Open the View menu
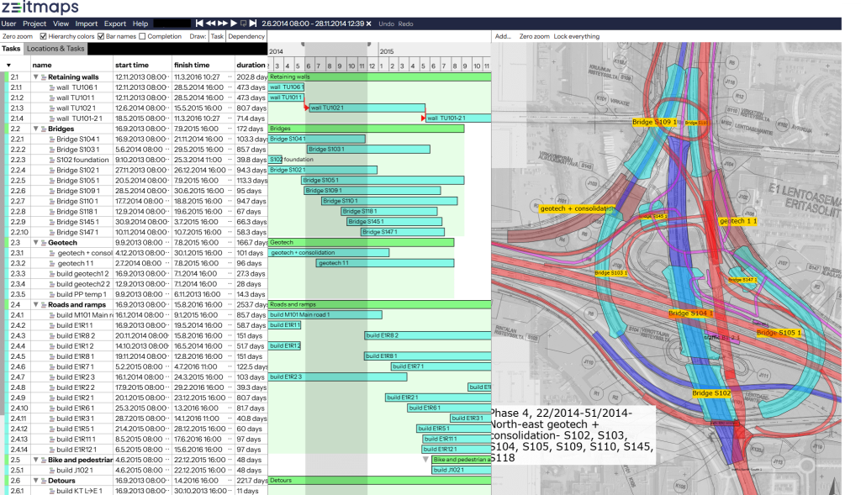This screenshot has width=861, height=495. (x=61, y=24)
